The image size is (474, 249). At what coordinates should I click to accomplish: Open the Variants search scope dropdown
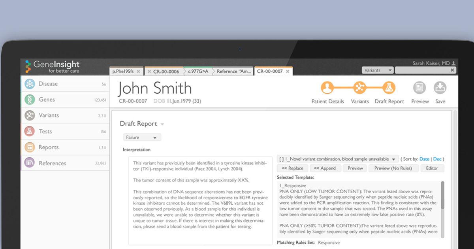[x=378, y=70]
